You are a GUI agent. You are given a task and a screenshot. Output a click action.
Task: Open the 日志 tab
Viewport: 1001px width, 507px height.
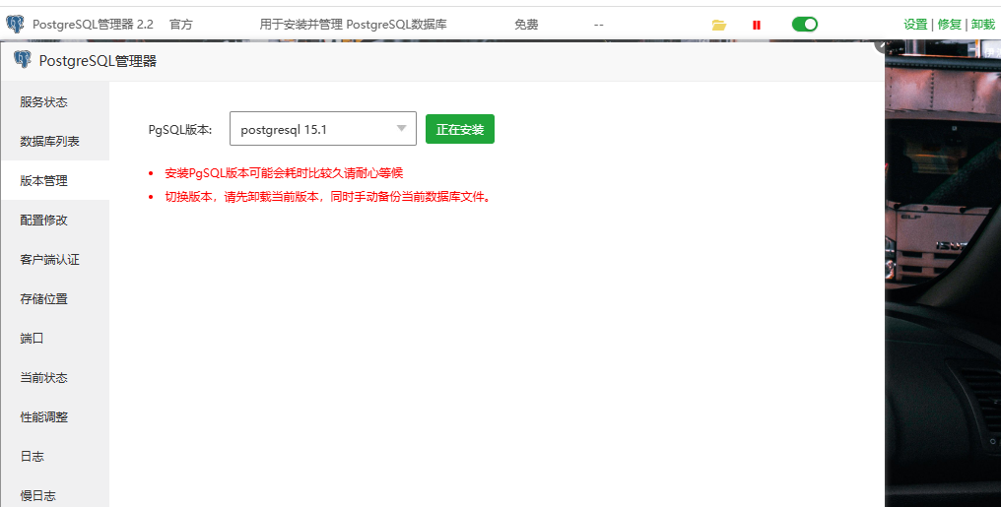(55, 456)
